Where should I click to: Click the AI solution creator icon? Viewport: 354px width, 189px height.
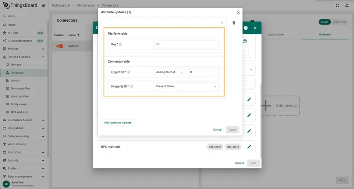(x=4, y=41)
